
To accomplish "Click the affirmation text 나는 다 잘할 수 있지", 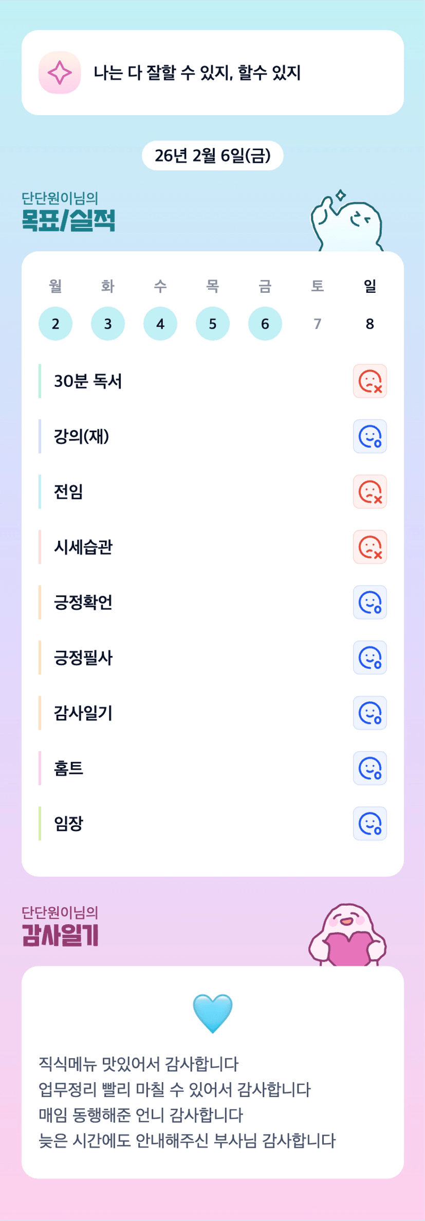I will click(x=197, y=73).
